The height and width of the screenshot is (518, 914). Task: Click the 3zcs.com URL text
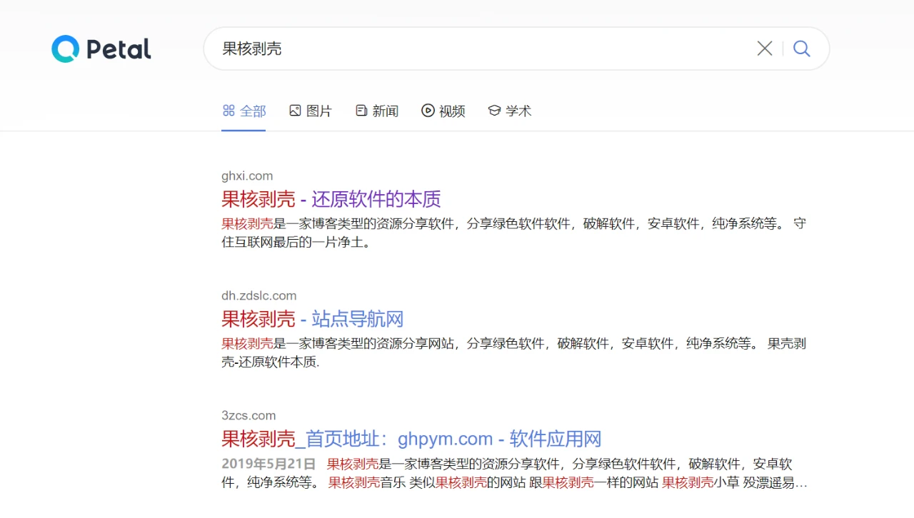coord(248,415)
